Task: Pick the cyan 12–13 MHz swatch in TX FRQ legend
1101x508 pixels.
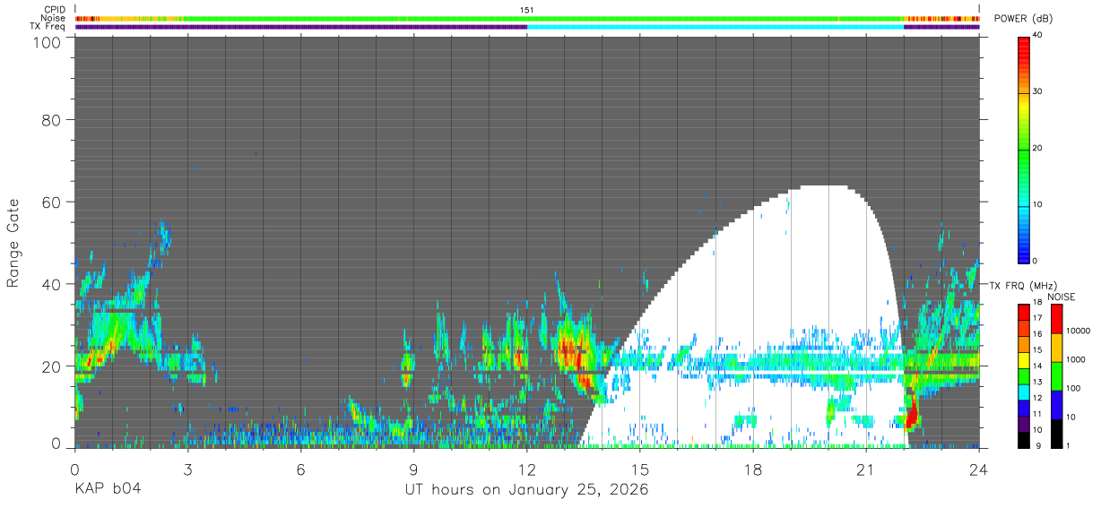Action: click(x=1025, y=392)
